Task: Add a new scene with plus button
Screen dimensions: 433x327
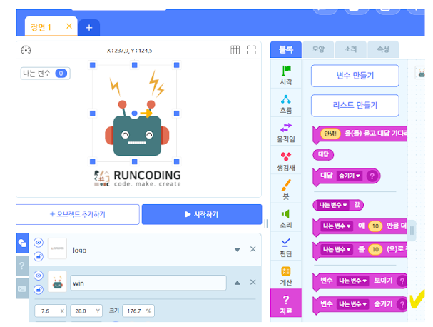Action: (x=89, y=28)
